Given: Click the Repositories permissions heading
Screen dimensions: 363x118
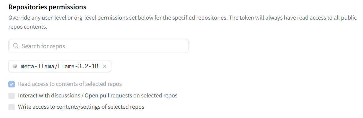Looking at the screenshot, I should (x=48, y=7).
